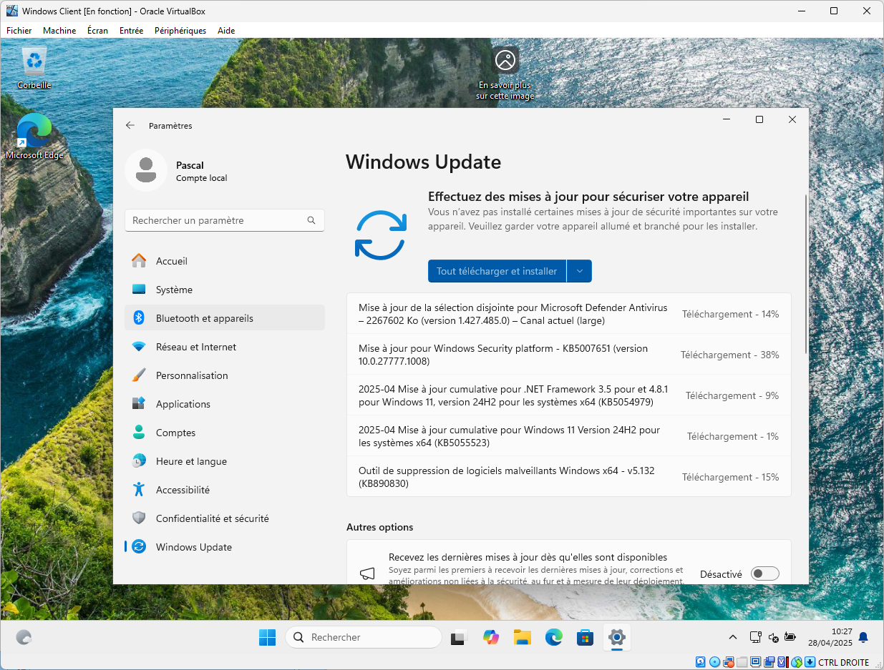Click the Autres options heading
The image size is (884, 670).
(x=379, y=527)
